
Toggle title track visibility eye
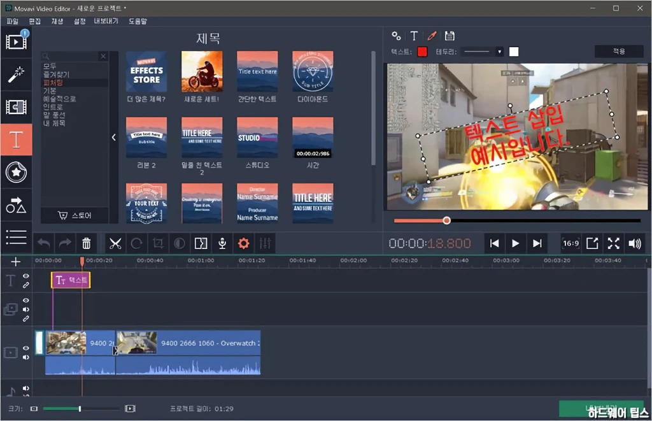pyautogui.click(x=25, y=276)
